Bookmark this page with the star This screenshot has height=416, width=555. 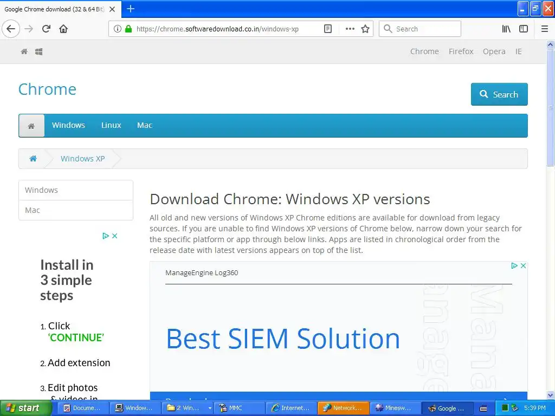(365, 29)
